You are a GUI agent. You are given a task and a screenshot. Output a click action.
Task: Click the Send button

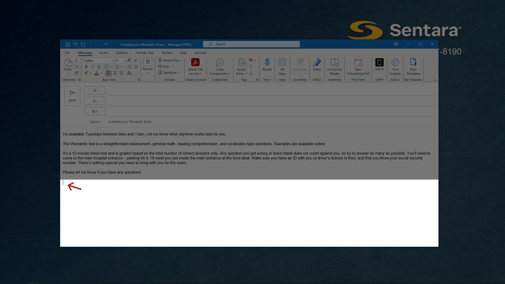point(72,96)
